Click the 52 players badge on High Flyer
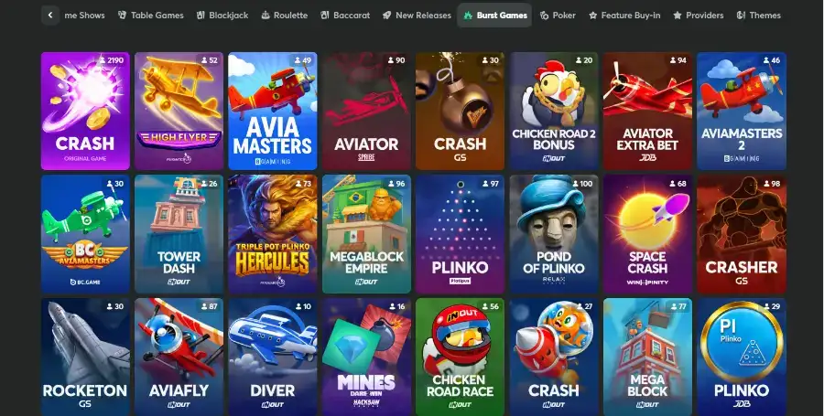The height and width of the screenshot is (416, 824). pos(209,60)
